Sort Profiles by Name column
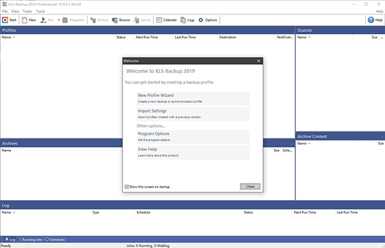 tap(58, 37)
